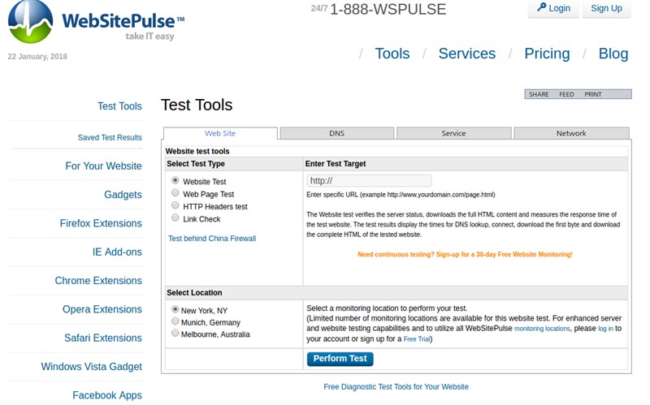Click the log in link
Viewport: 650px width, 405px height.
coord(605,329)
